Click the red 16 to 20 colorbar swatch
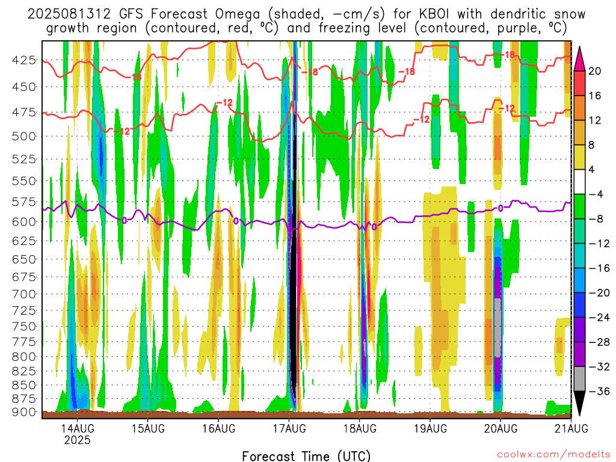The height and width of the screenshot is (462, 616). pyautogui.click(x=579, y=83)
